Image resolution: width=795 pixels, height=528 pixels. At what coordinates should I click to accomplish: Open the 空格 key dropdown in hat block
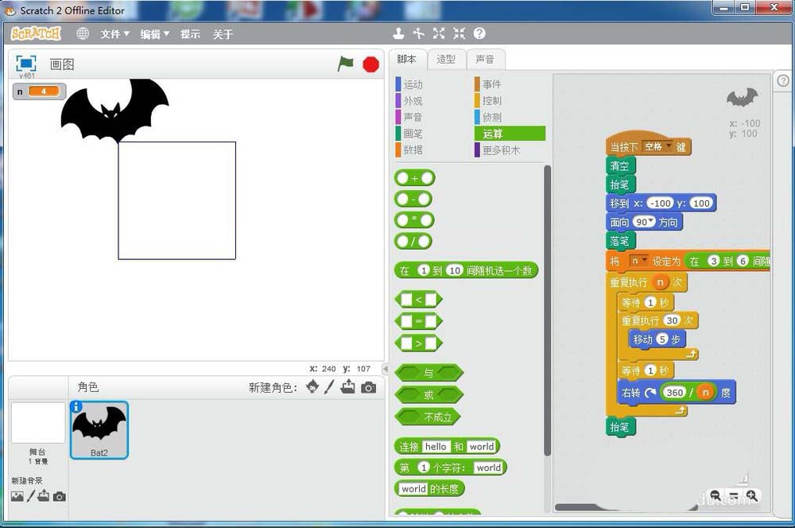658,146
